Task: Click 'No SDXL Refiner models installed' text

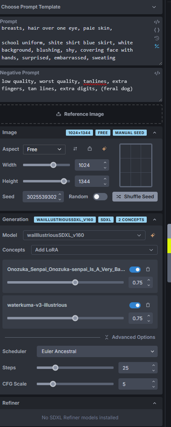Action: coord(80,418)
